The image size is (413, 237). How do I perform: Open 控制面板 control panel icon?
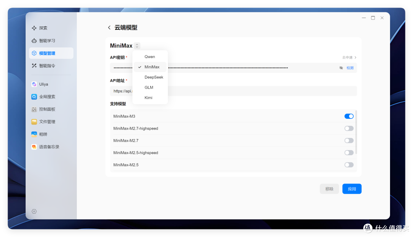tap(34, 109)
